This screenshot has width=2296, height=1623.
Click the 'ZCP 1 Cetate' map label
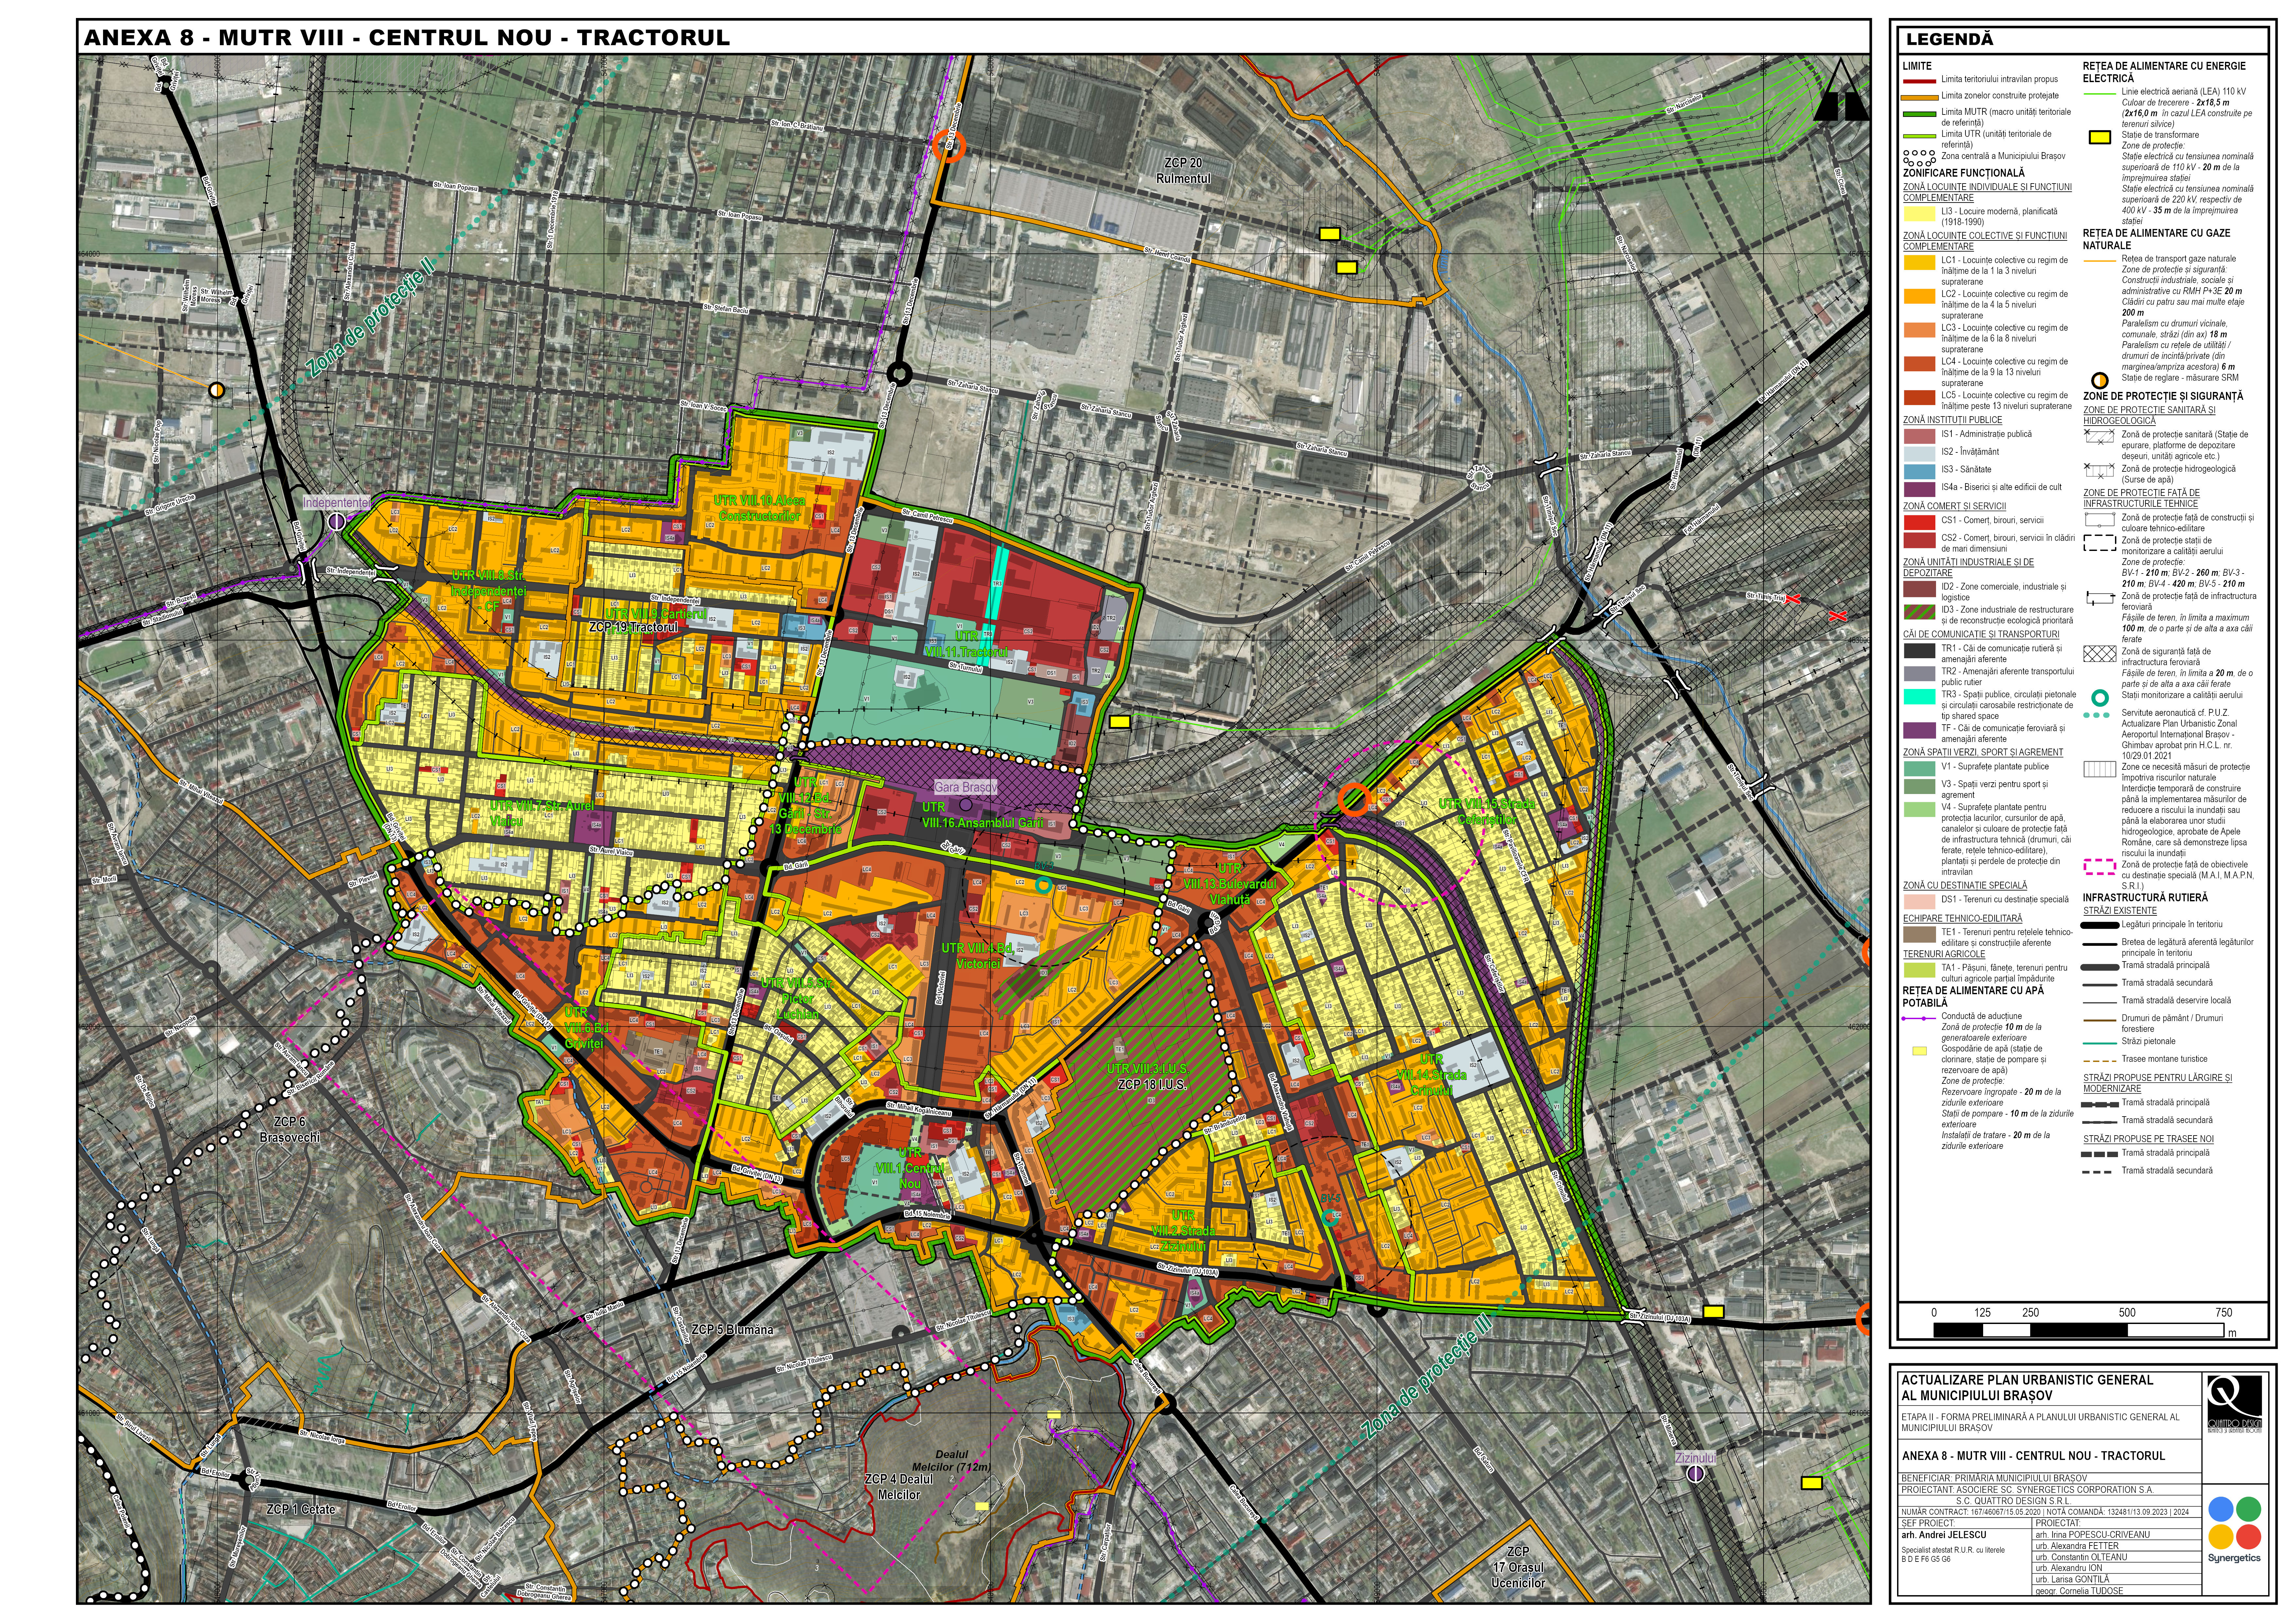pos(301,1510)
